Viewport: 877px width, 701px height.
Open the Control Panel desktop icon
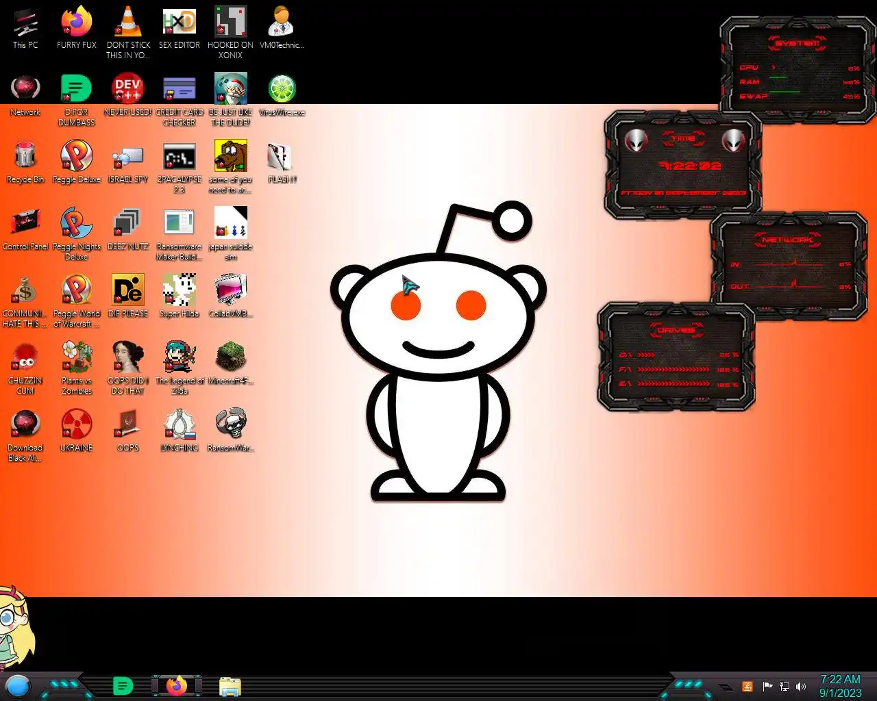pos(25,230)
